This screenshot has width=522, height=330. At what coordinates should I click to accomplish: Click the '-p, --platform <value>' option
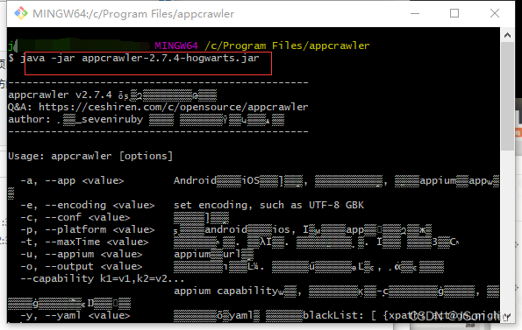(87, 229)
